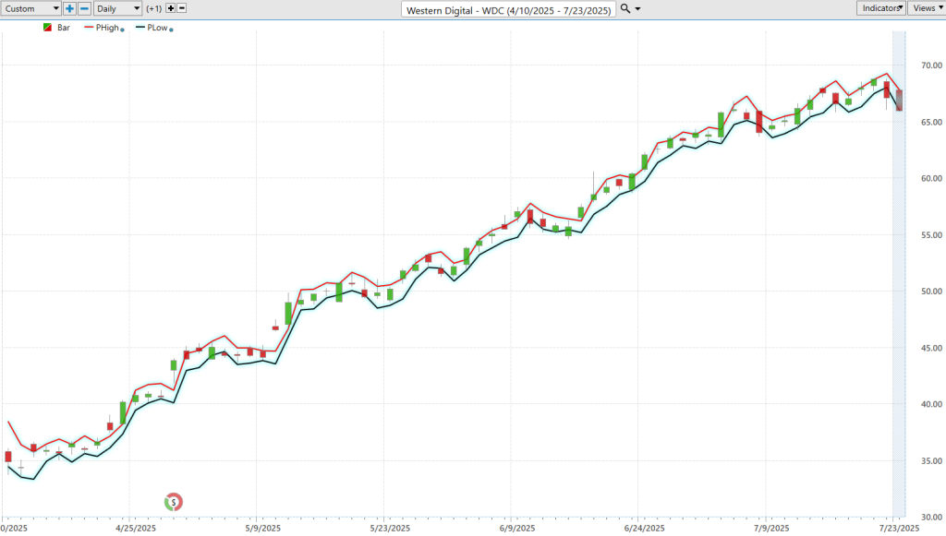Open the Daily interval dropdown
This screenshot has height=536, width=946.
(117, 8)
